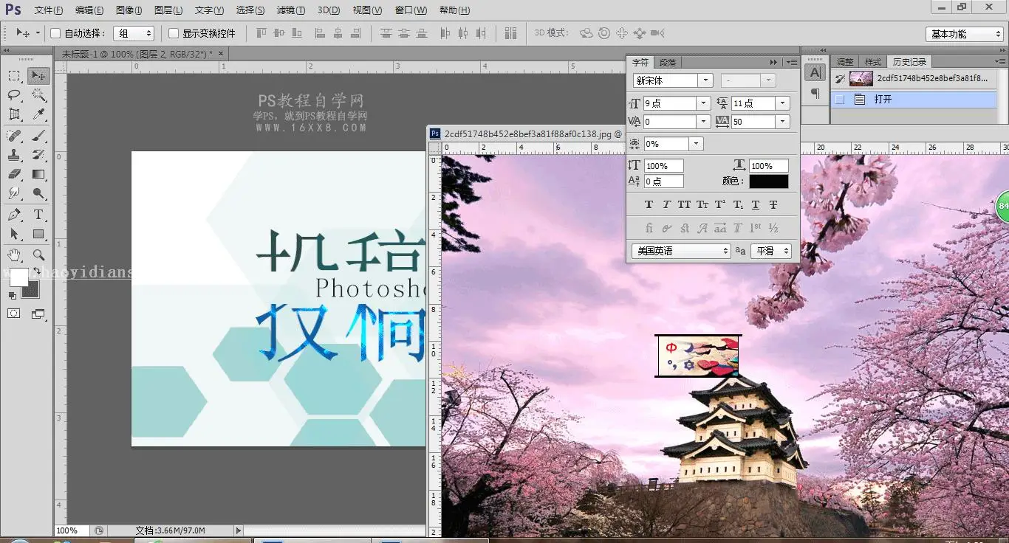Click the foreground color swatch

(18, 277)
